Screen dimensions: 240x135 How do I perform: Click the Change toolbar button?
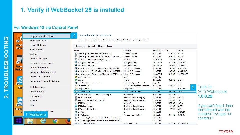pos(101,46)
